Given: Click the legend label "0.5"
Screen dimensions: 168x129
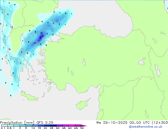Looking at the screenshot, I should tap(9, 128).
